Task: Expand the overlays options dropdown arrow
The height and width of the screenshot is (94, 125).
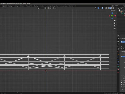Action: (x=104, y=8)
